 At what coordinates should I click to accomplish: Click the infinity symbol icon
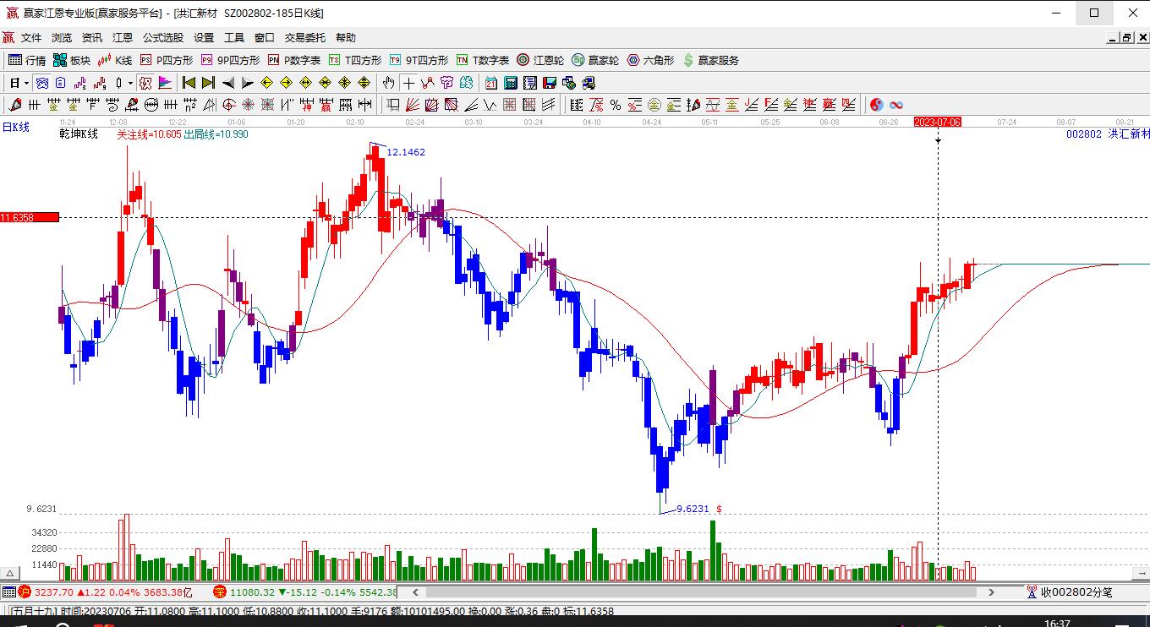point(896,106)
